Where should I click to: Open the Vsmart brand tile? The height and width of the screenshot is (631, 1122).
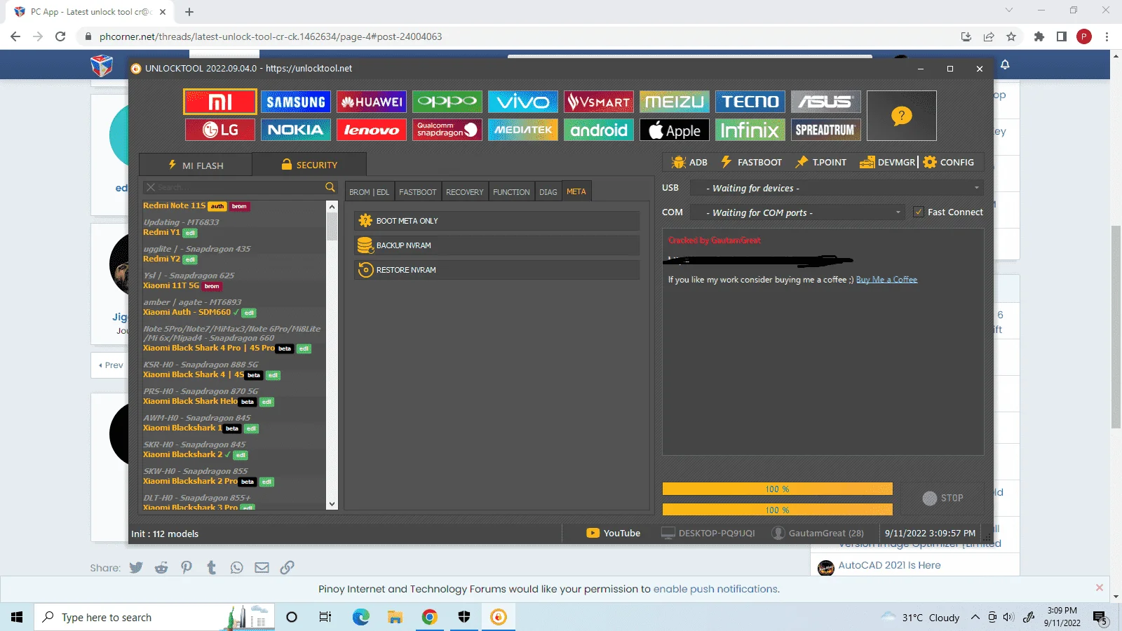click(x=599, y=102)
